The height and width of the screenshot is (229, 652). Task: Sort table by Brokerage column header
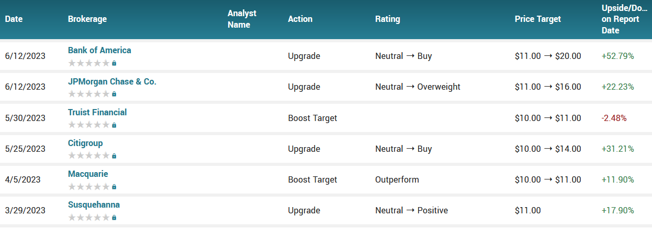tap(87, 19)
